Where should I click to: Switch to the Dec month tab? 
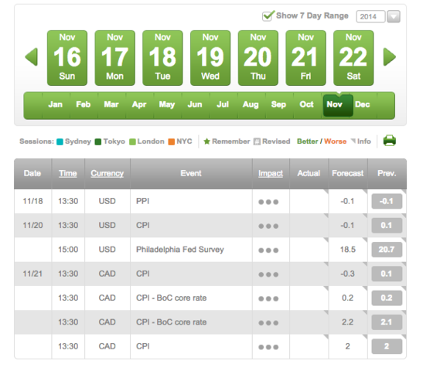[363, 104]
